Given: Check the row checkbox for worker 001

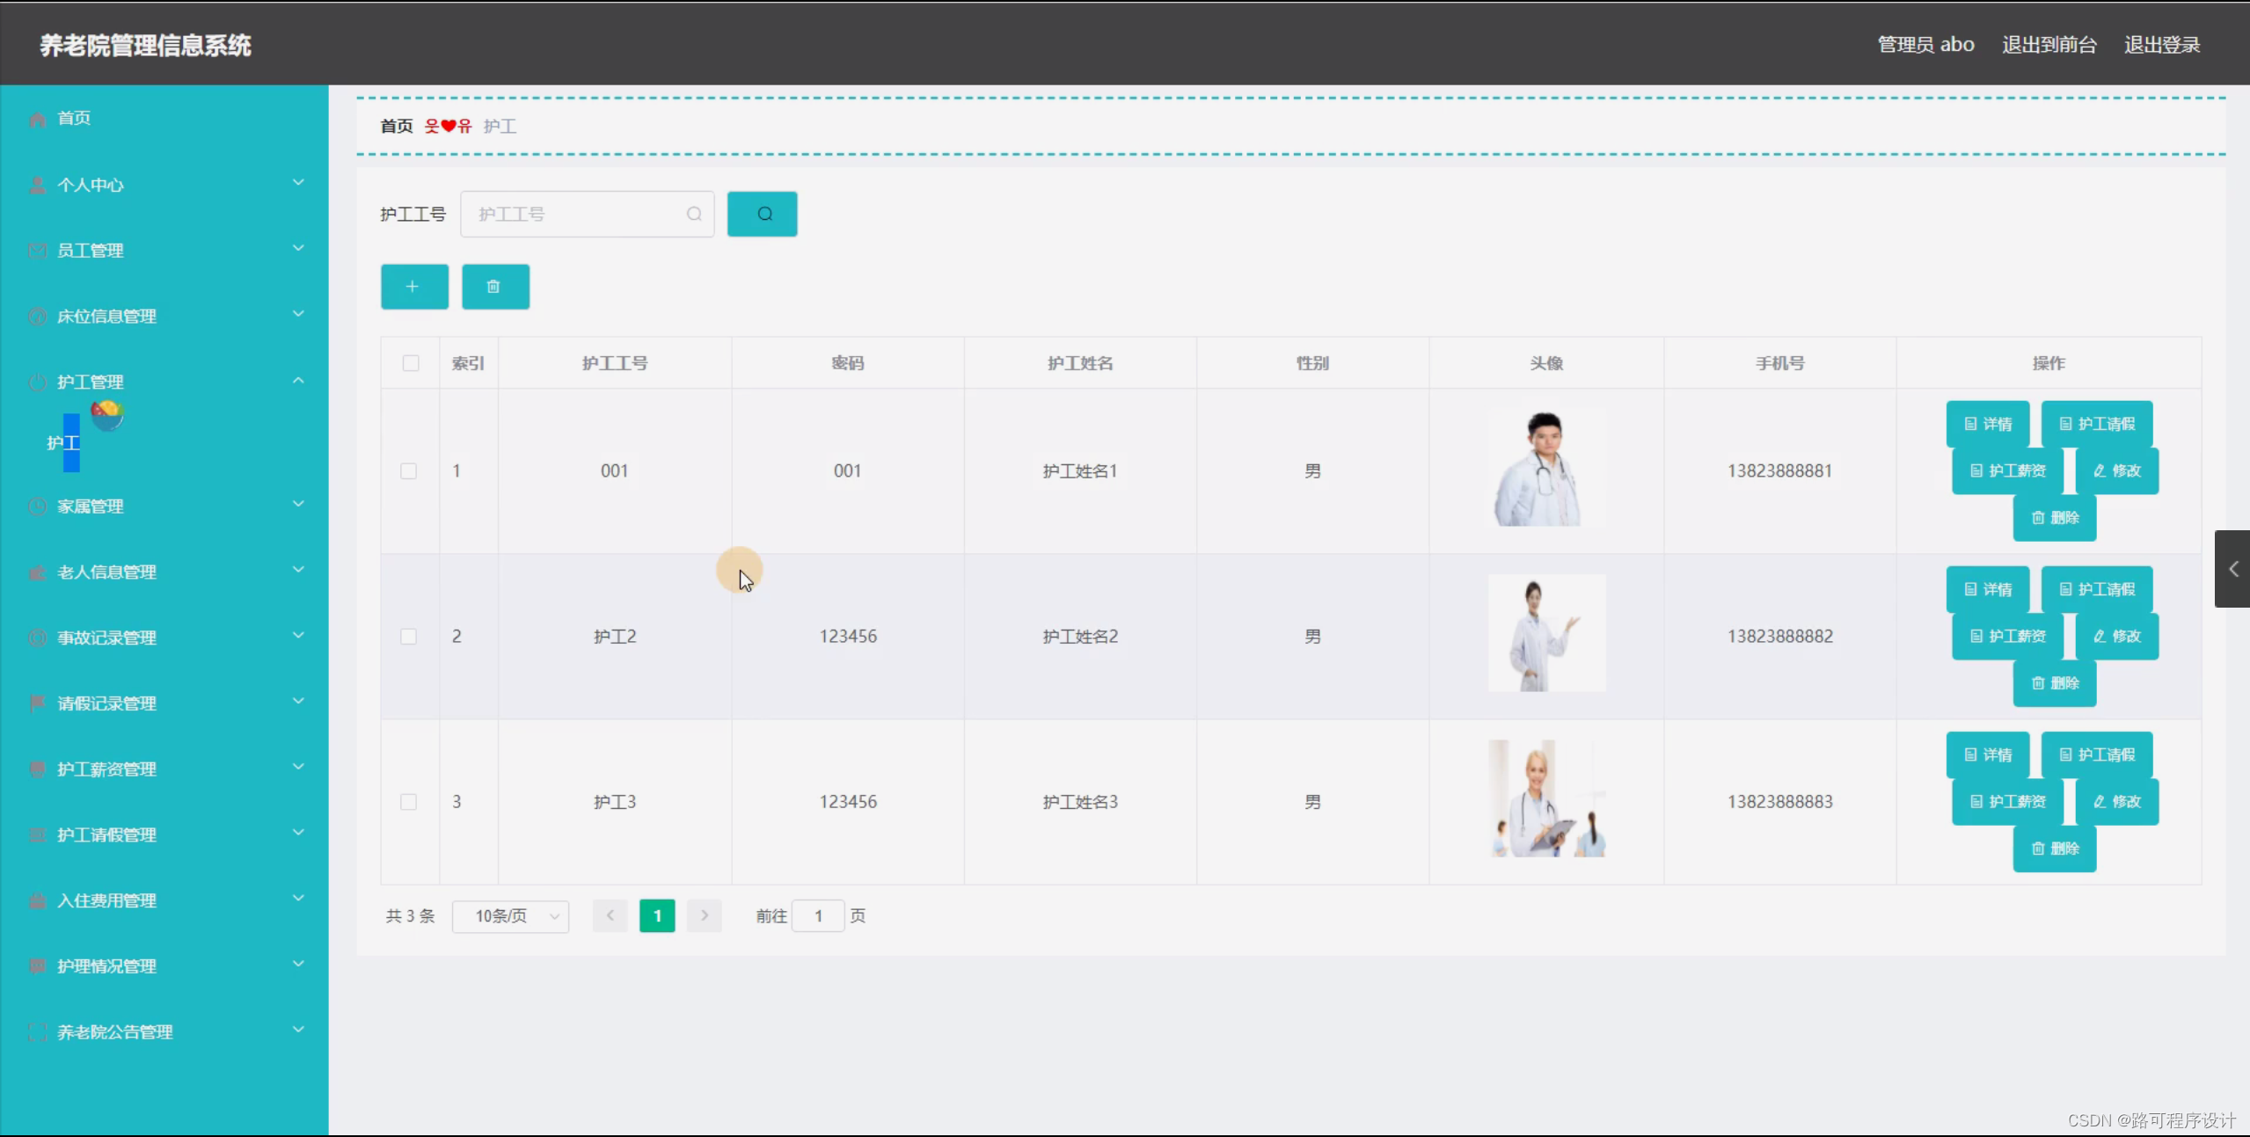Looking at the screenshot, I should (410, 470).
